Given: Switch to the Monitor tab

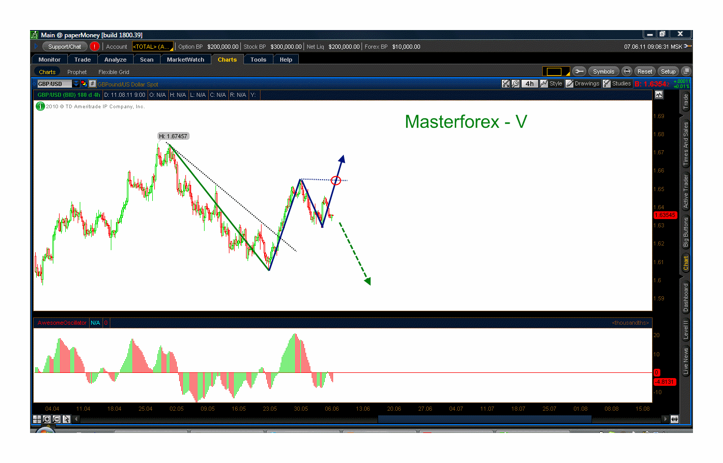Looking at the screenshot, I should tap(49, 60).
